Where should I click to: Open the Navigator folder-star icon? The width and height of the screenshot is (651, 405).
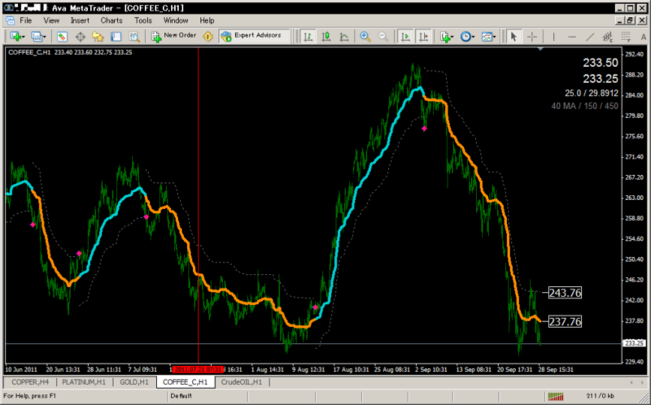tap(98, 37)
